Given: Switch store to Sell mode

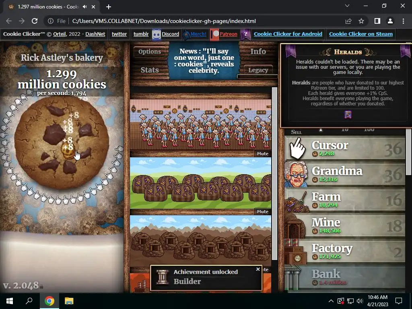Looking at the screenshot, I should tap(297, 132).
